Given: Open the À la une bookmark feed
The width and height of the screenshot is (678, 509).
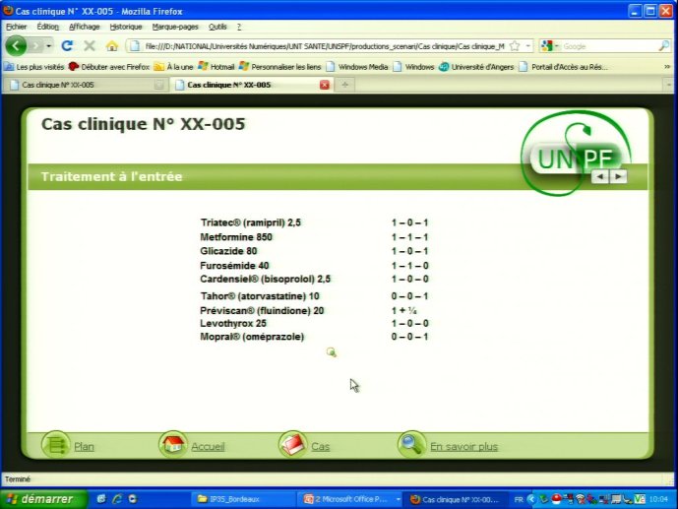Looking at the screenshot, I should pos(173,67).
